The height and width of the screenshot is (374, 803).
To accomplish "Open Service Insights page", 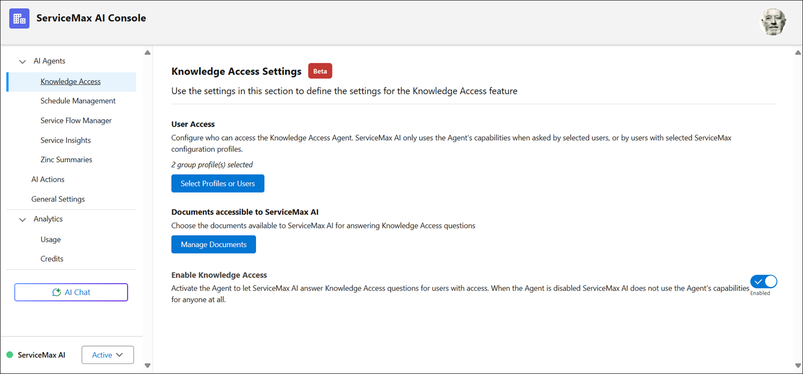I will [65, 141].
